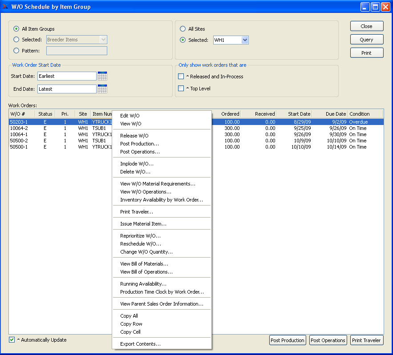Open the End Date calendar picker
This screenshot has height=355, width=393.
[102, 89]
